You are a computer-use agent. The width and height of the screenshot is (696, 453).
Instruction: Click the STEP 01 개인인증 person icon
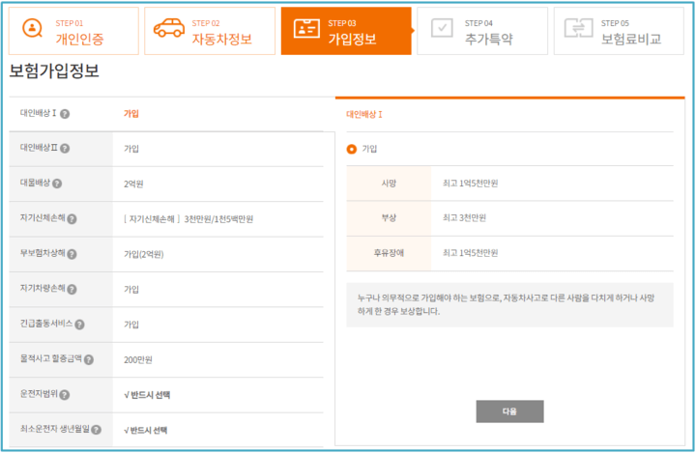(x=32, y=28)
